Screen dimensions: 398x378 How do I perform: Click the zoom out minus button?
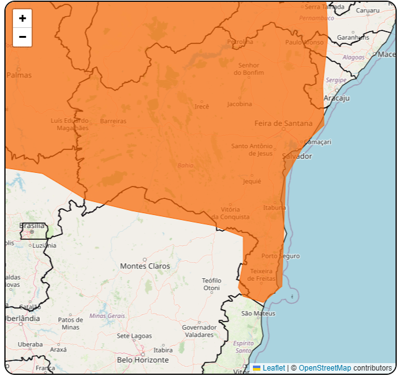coord(22,37)
